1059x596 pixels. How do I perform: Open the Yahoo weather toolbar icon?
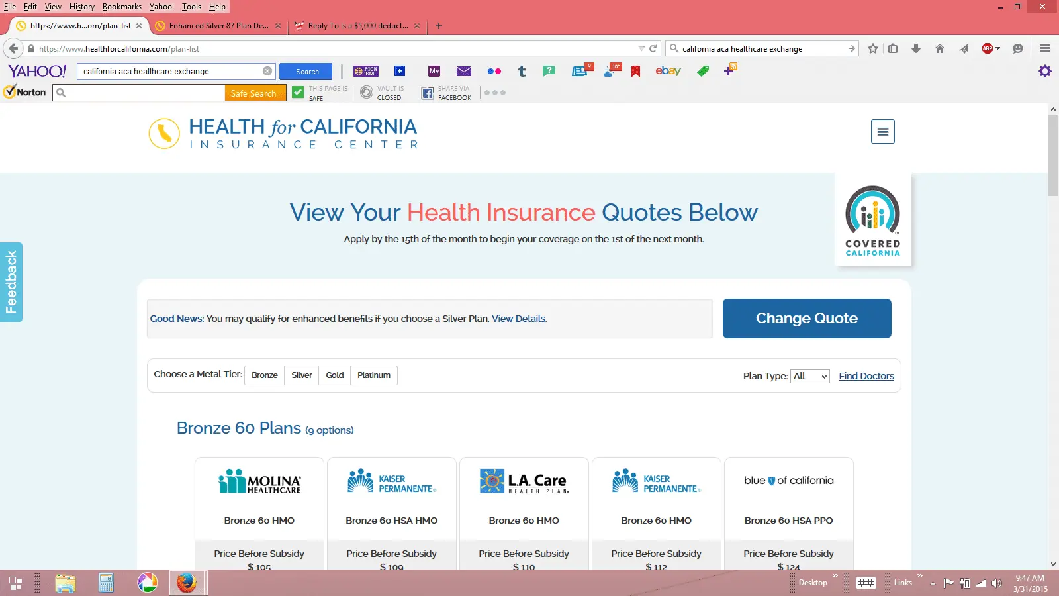click(x=612, y=70)
